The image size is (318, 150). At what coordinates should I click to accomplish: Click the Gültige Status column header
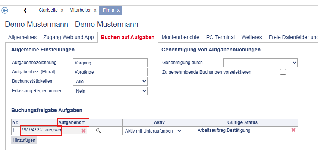pyautogui.click(x=243, y=122)
